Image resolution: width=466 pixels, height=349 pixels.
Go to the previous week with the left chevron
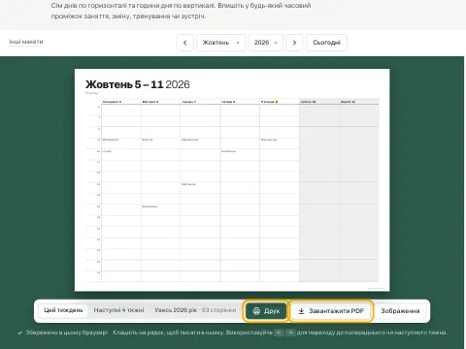[184, 43]
